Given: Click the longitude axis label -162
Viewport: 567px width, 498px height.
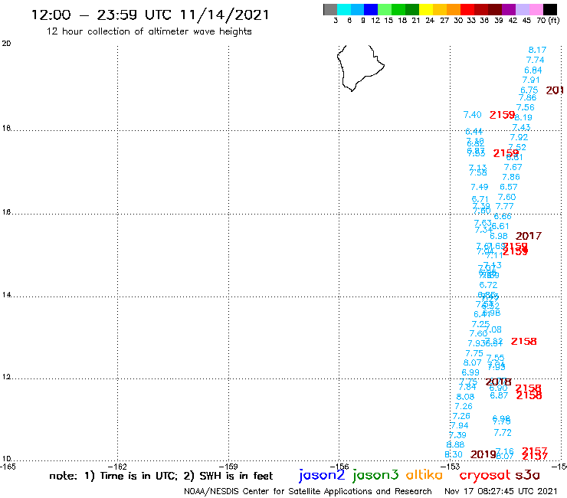Looking at the screenshot, I should pos(117,467).
